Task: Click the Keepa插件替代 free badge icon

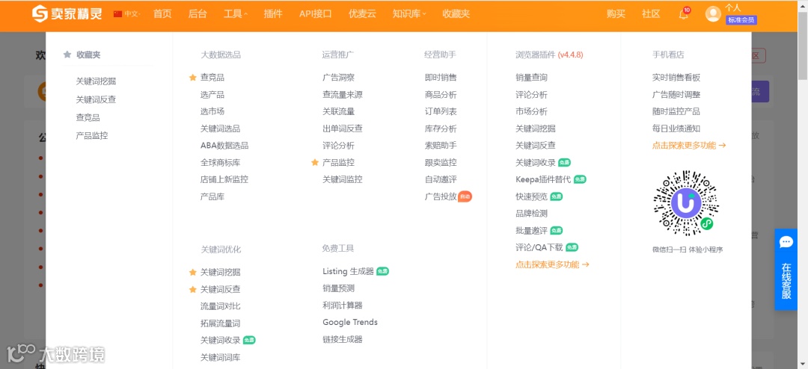Action: click(581, 179)
